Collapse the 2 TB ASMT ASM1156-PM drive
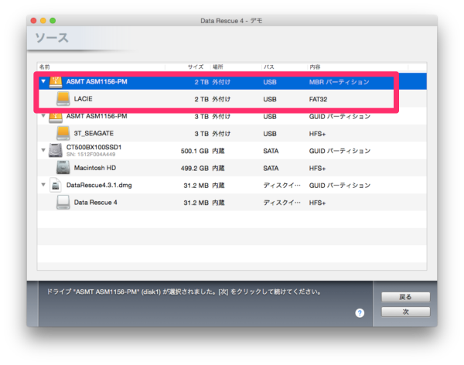 tap(43, 81)
